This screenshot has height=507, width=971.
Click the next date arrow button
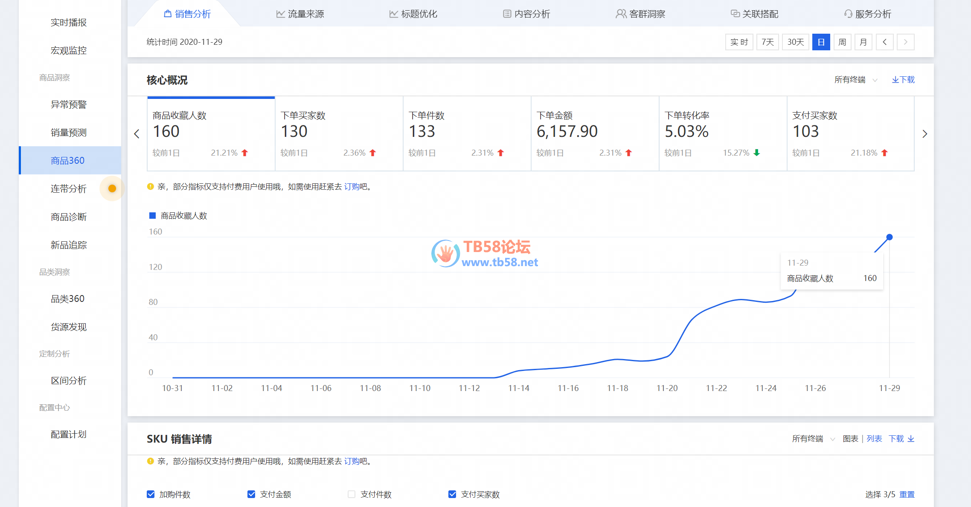pyautogui.click(x=905, y=42)
